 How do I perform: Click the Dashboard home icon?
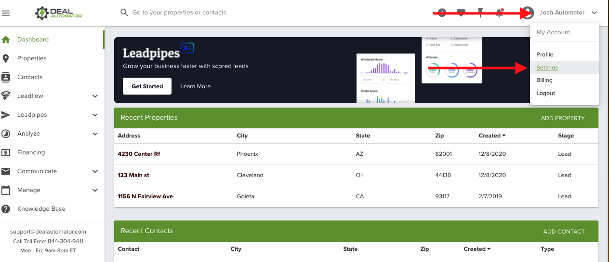pos(6,40)
